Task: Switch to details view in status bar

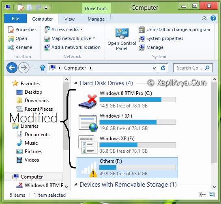Action: tap(202, 195)
